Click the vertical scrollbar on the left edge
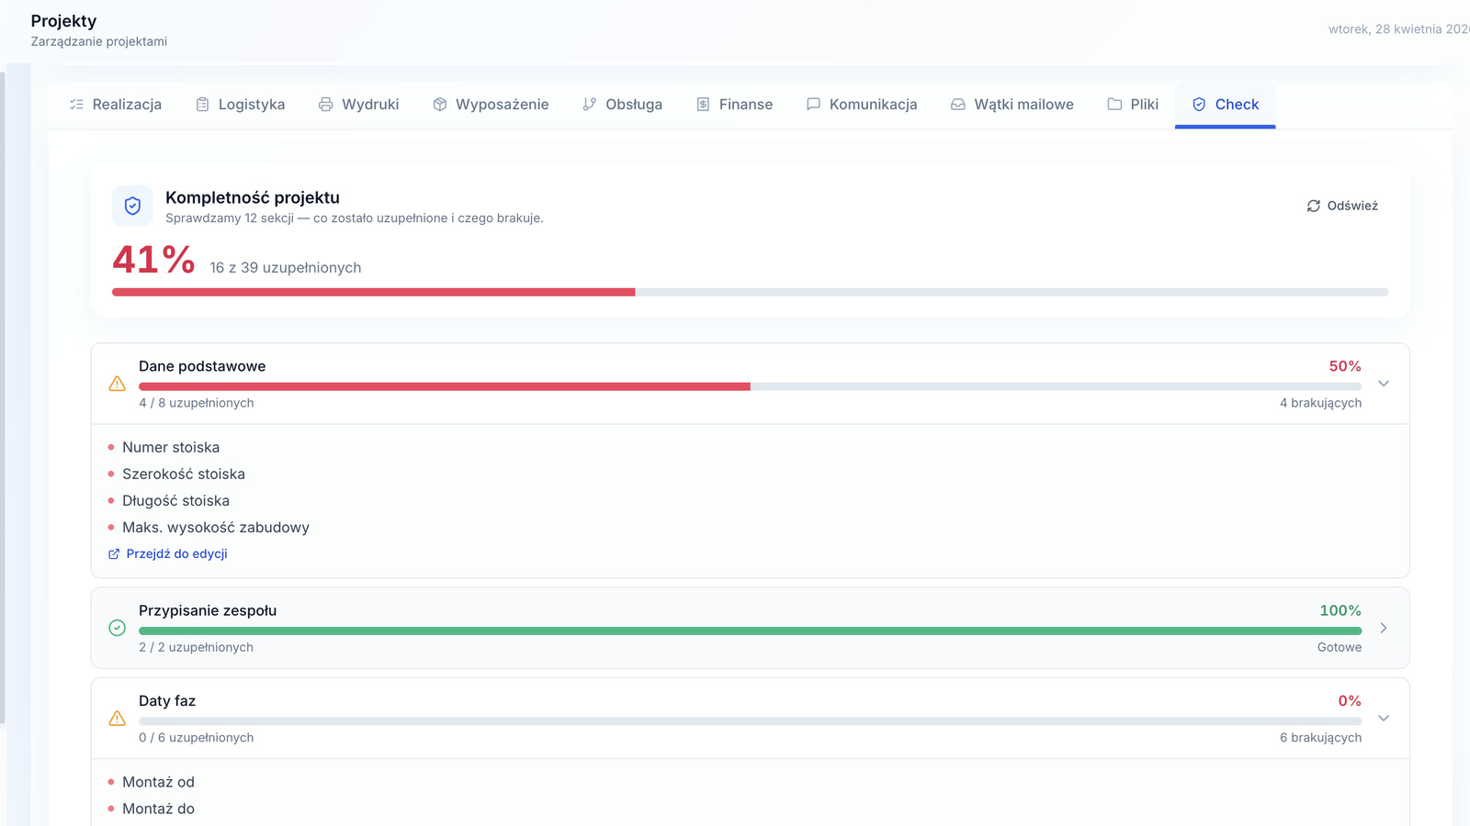Viewport: 1470px width, 826px height. point(3,397)
